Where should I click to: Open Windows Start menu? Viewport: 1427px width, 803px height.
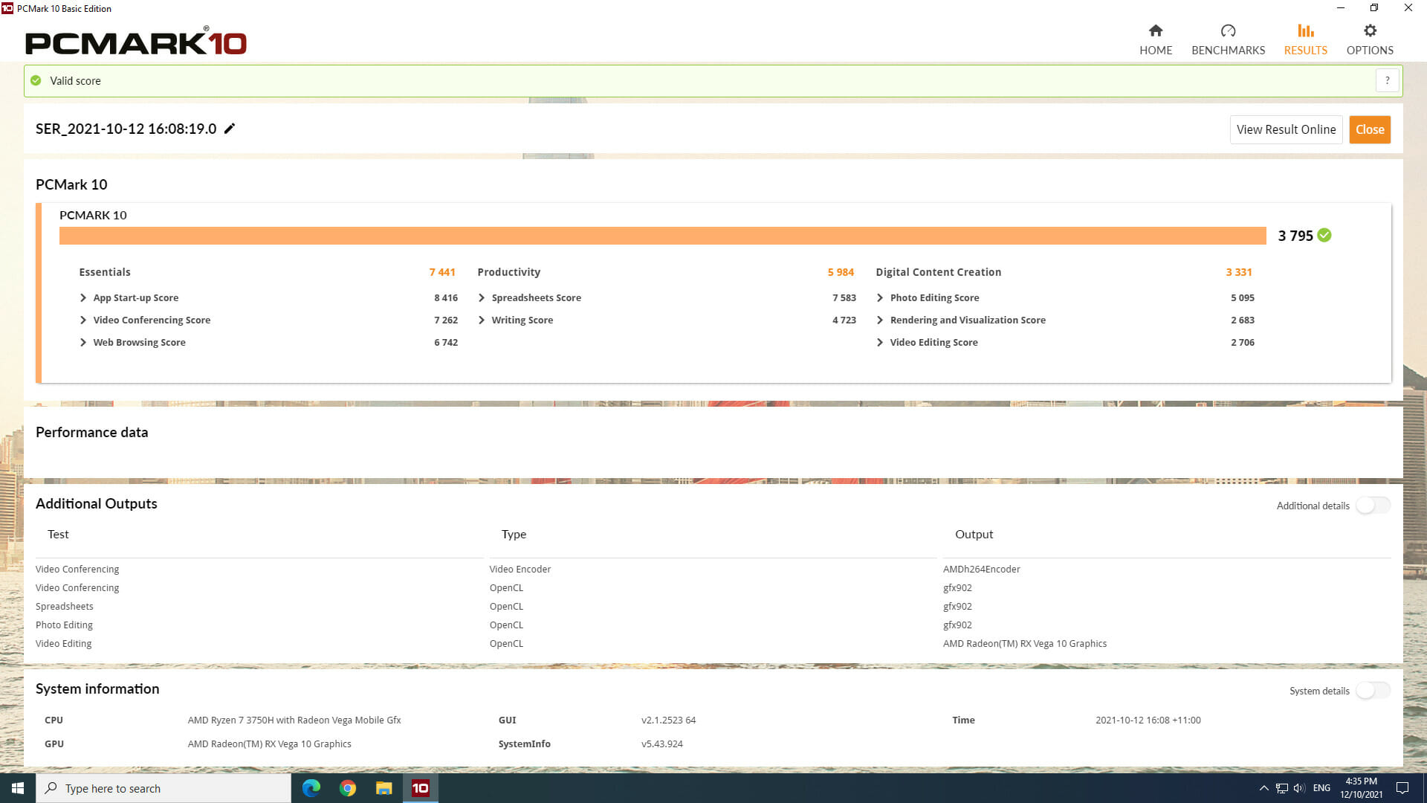coord(18,788)
